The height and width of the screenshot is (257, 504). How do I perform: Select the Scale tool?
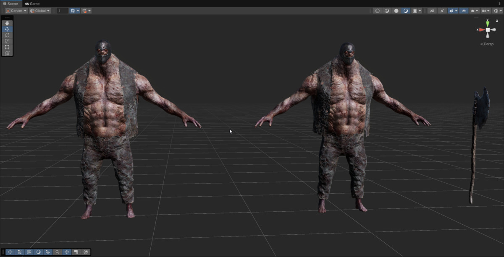click(7, 41)
